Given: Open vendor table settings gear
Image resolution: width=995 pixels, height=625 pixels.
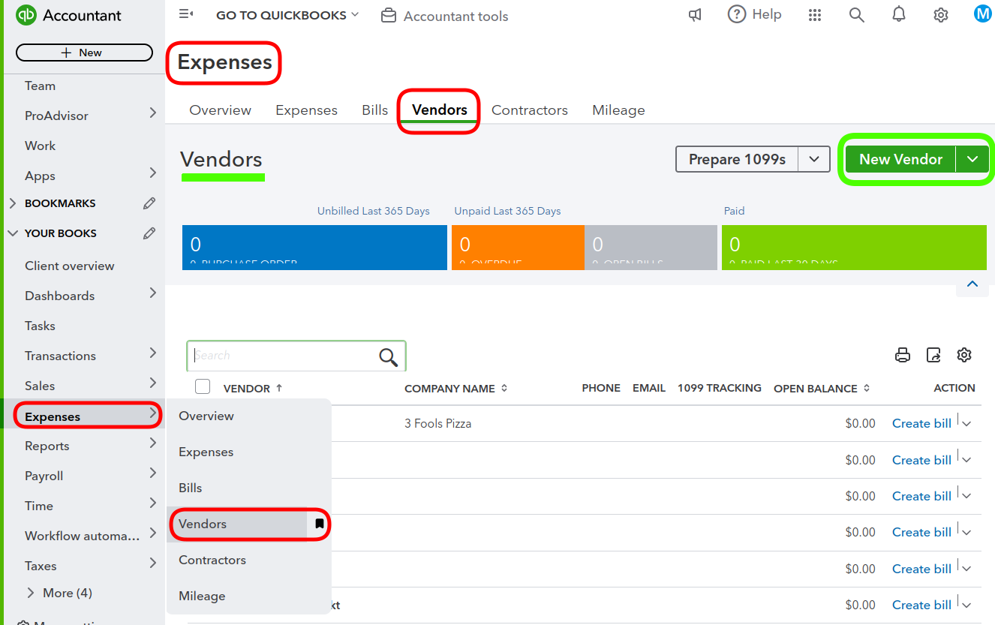Looking at the screenshot, I should pyautogui.click(x=964, y=355).
